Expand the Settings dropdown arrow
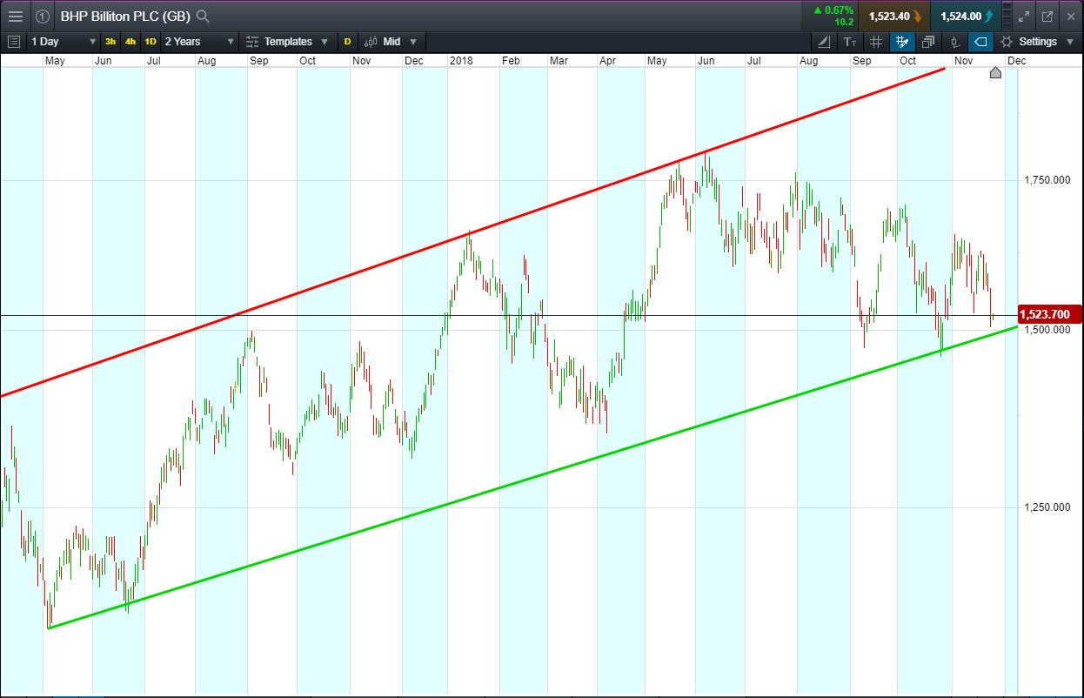The width and height of the screenshot is (1084, 698). [x=1071, y=41]
